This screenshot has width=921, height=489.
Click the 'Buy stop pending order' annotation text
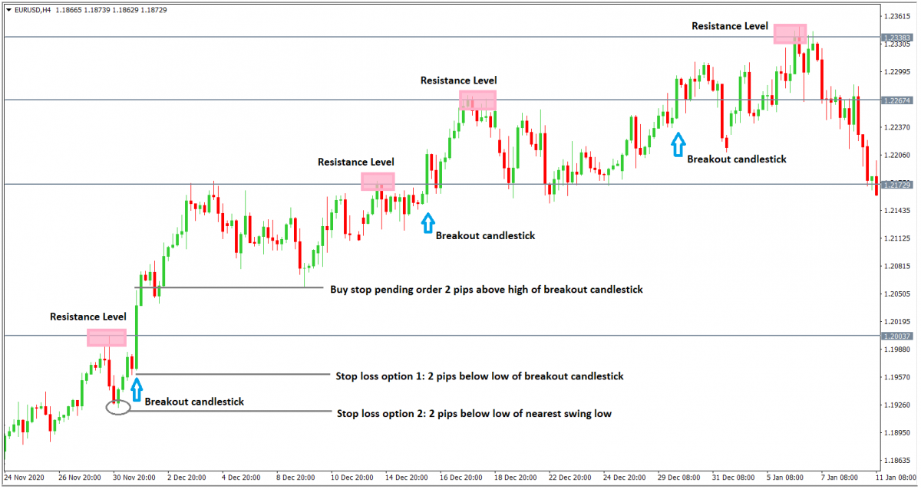pos(486,290)
